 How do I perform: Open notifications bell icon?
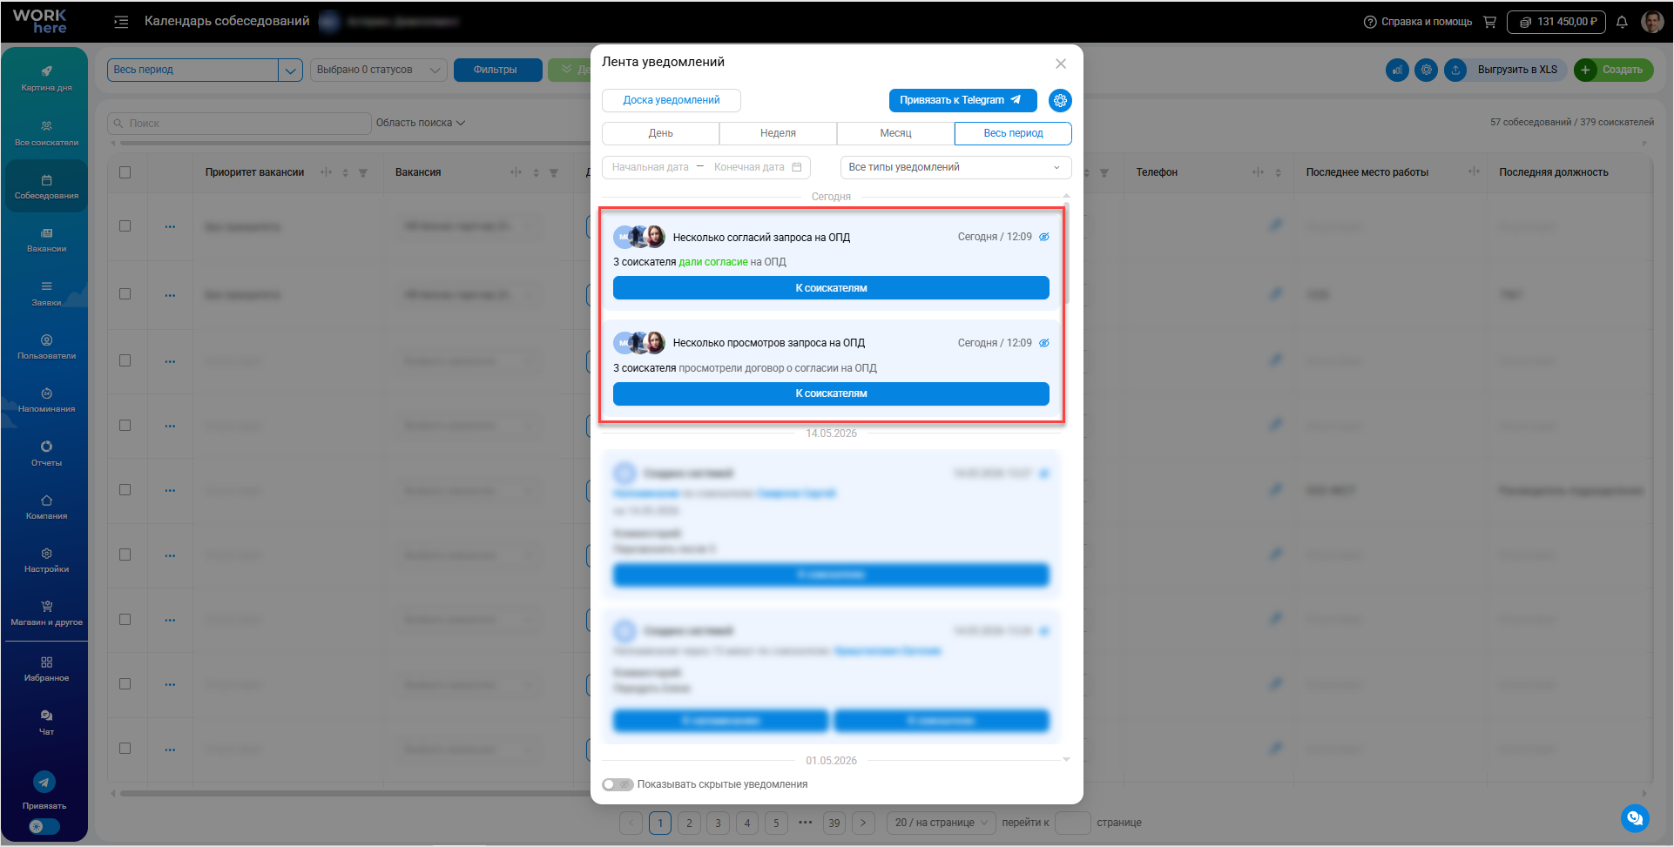tap(1622, 22)
